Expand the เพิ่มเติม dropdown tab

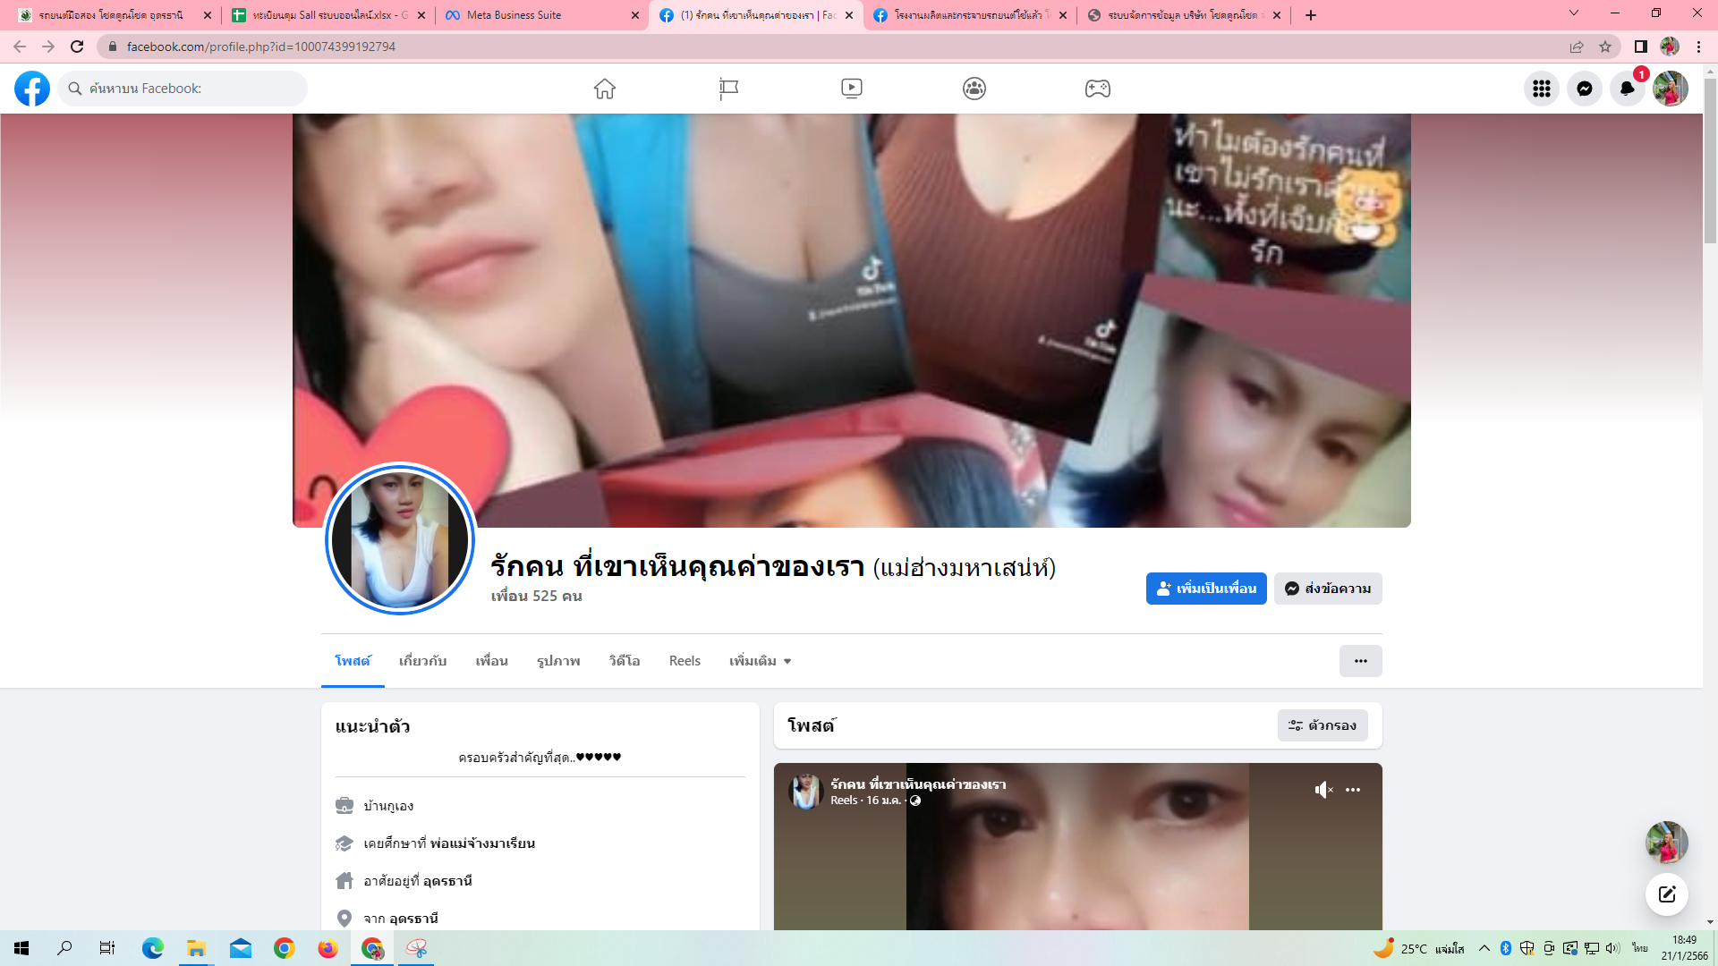pos(760,661)
